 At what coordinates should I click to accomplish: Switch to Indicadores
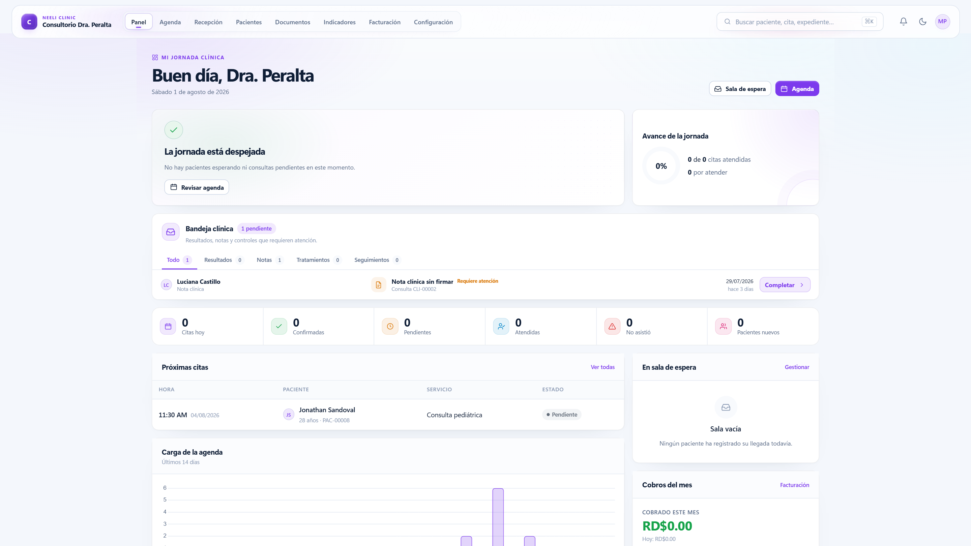[x=340, y=22]
